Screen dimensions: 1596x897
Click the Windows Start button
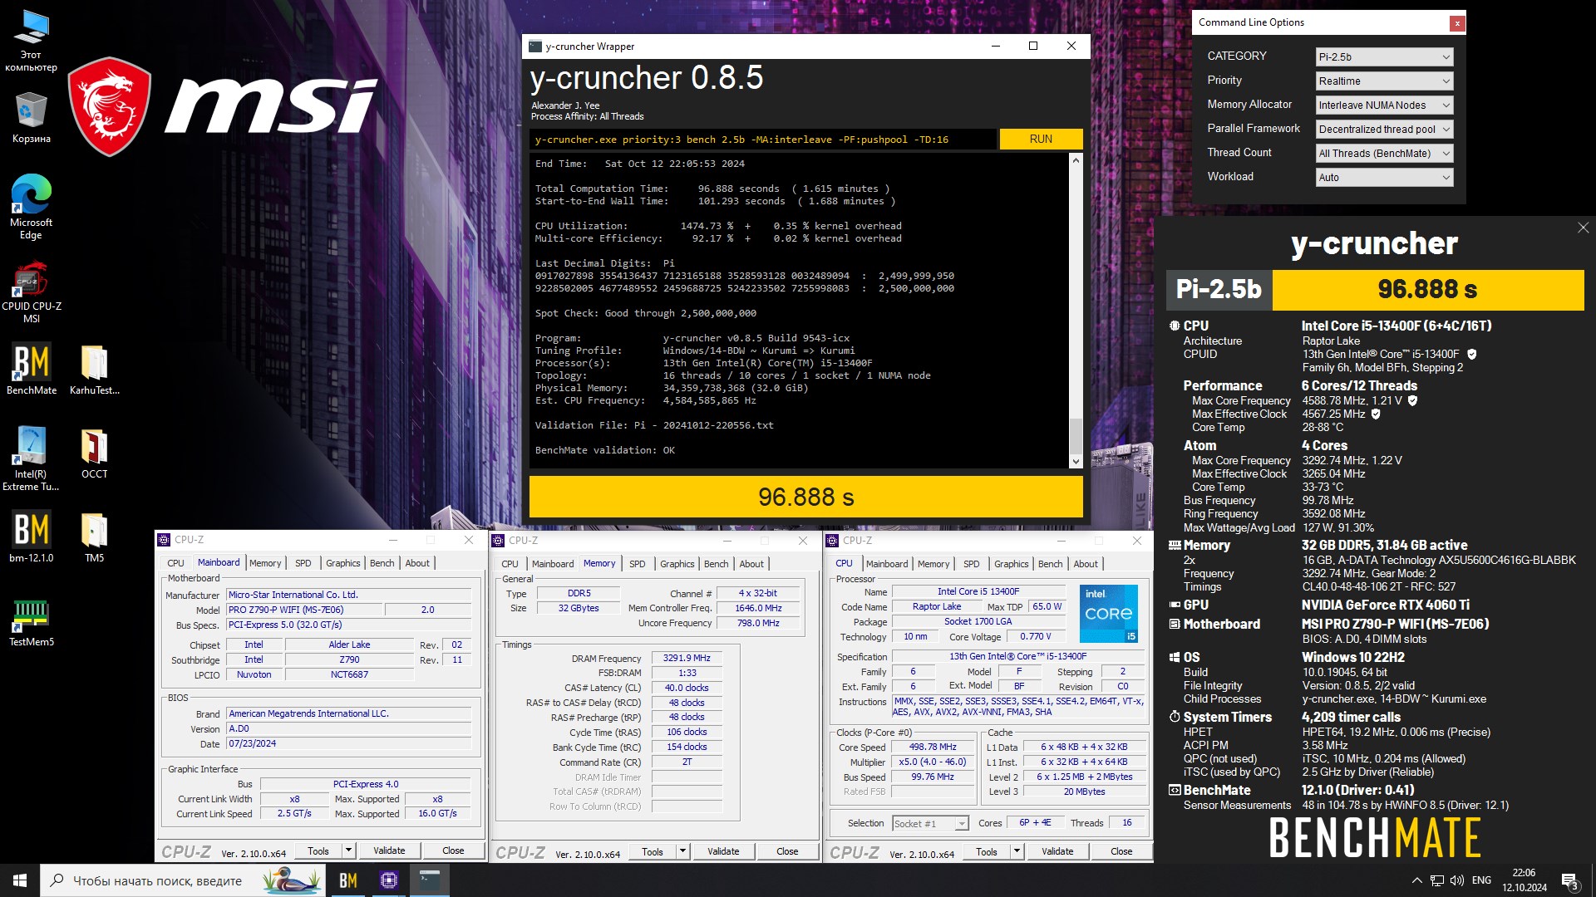pyautogui.click(x=20, y=880)
